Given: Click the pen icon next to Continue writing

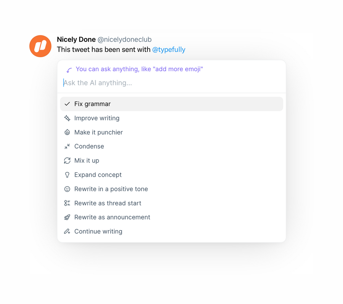Looking at the screenshot, I should 67,231.
